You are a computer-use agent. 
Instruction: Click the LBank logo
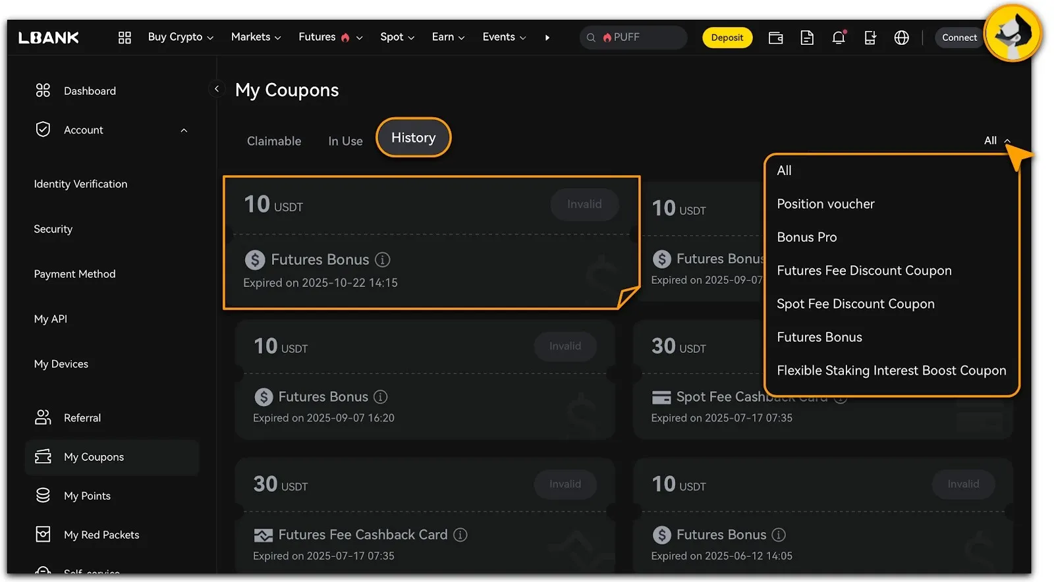49,38
